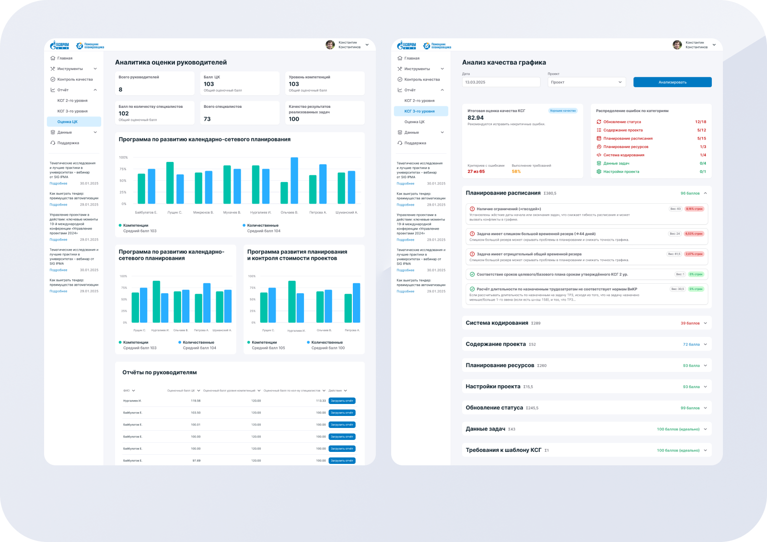Click the Дата field showing 13.03.2025
This screenshot has width=767, height=542.
500,82
